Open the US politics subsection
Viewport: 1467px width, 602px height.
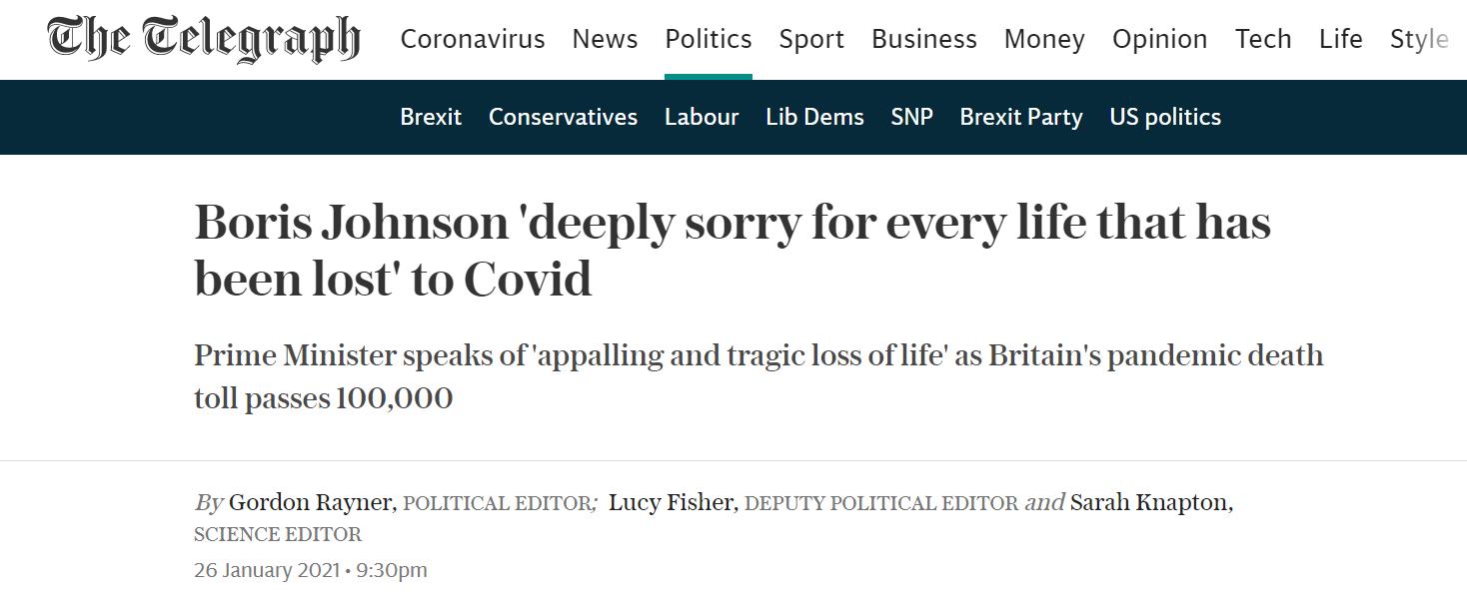[1165, 117]
